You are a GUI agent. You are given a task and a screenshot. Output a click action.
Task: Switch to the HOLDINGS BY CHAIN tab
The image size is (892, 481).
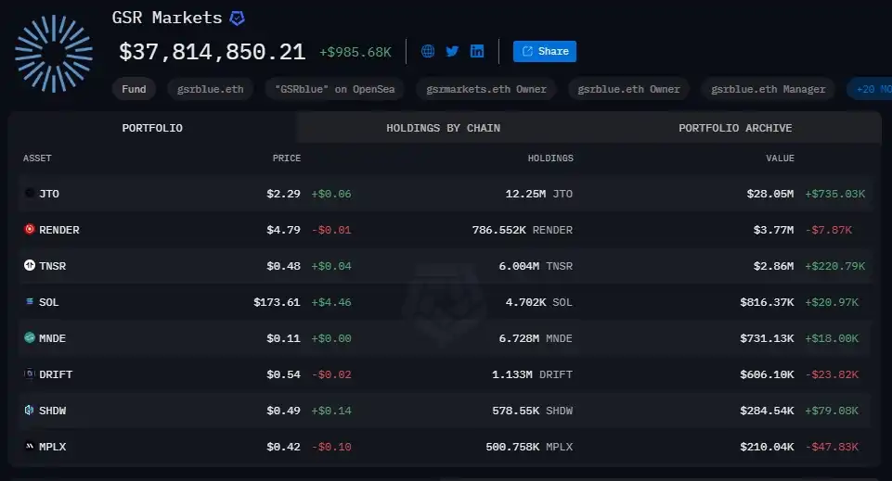point(443,128)
